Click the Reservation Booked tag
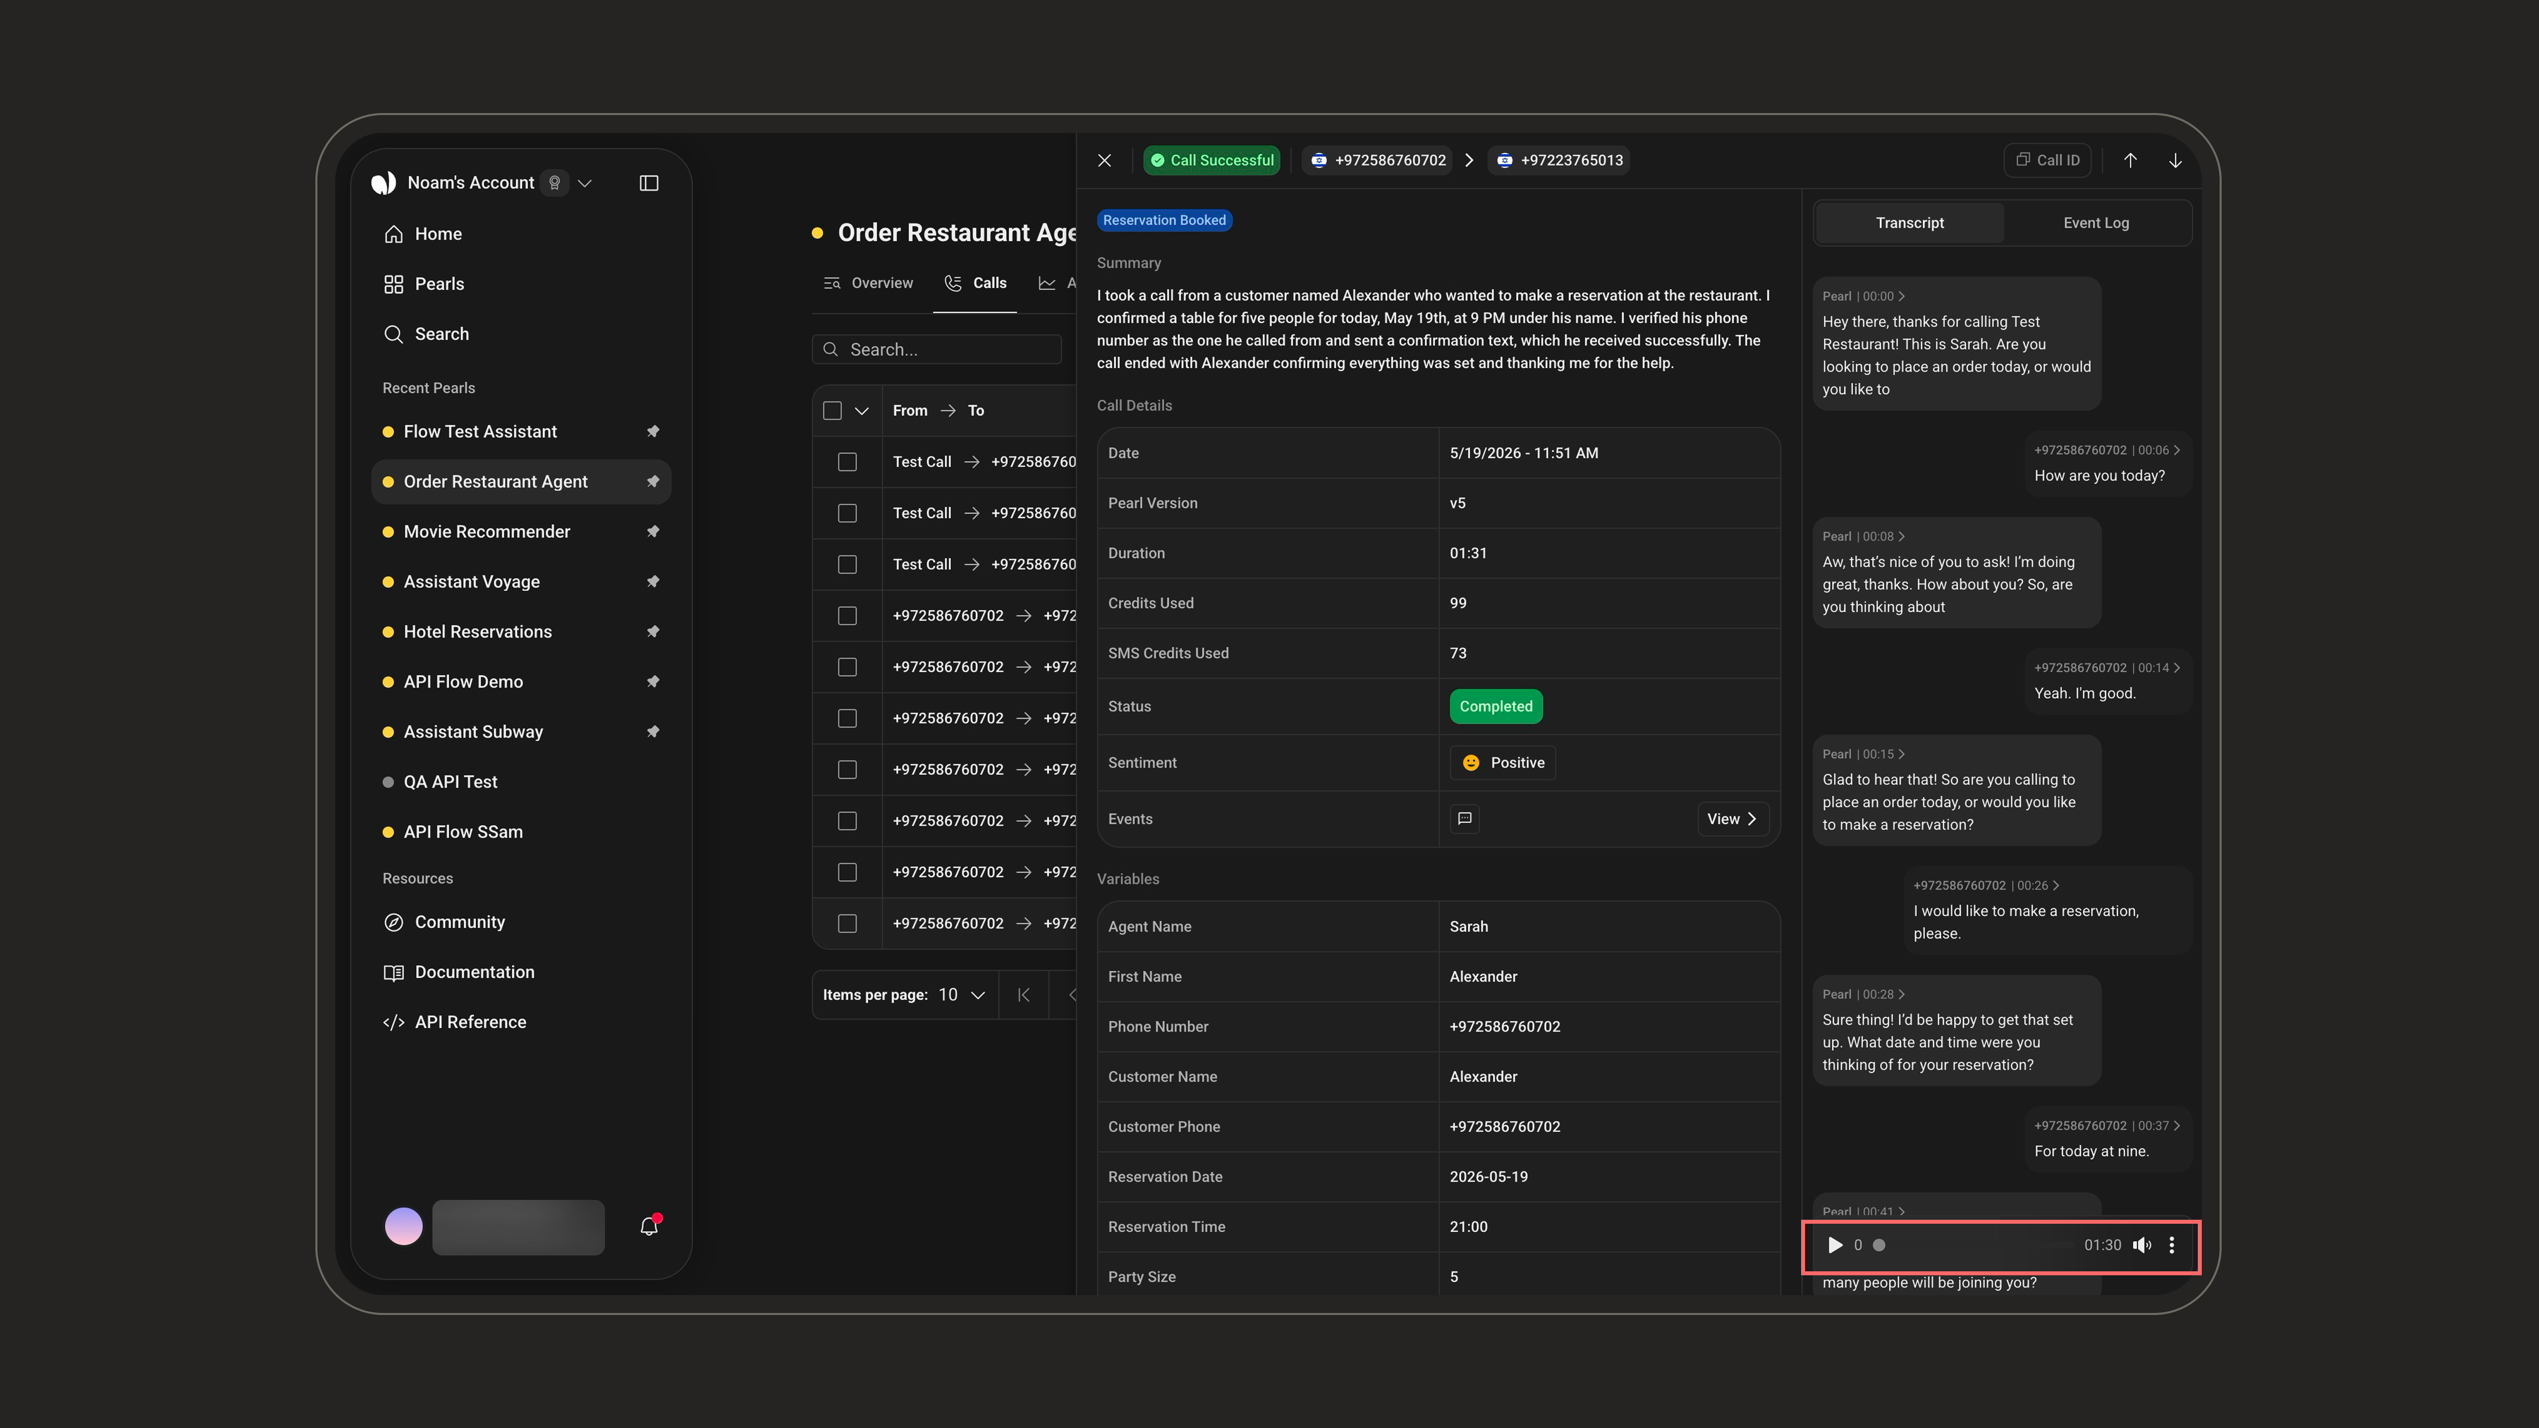Screen dimensions: 2539x1428 click(1164, 221)
